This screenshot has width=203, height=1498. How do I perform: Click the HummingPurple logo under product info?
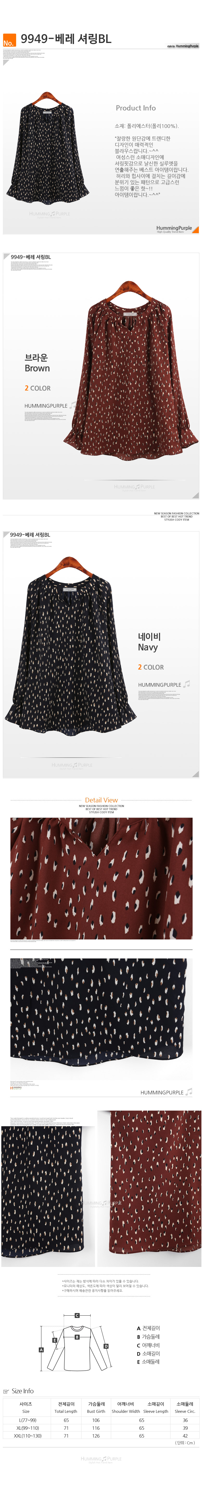[174, 229]
